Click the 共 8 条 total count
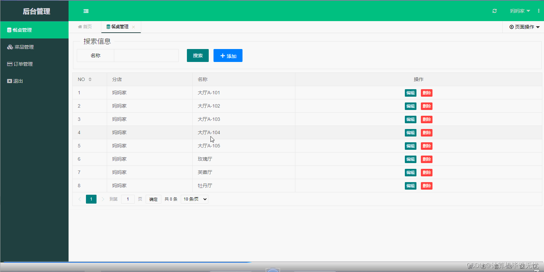The height and width of the screenshot is (272, 544). click(x=171, y=199)
